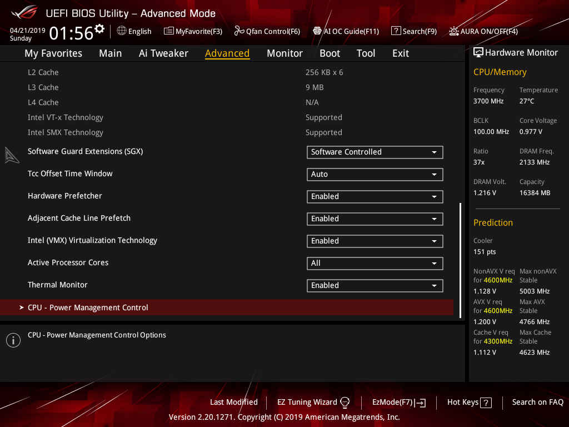Switch to My Favorites tab
569x427 pixels.
point(53,53)
